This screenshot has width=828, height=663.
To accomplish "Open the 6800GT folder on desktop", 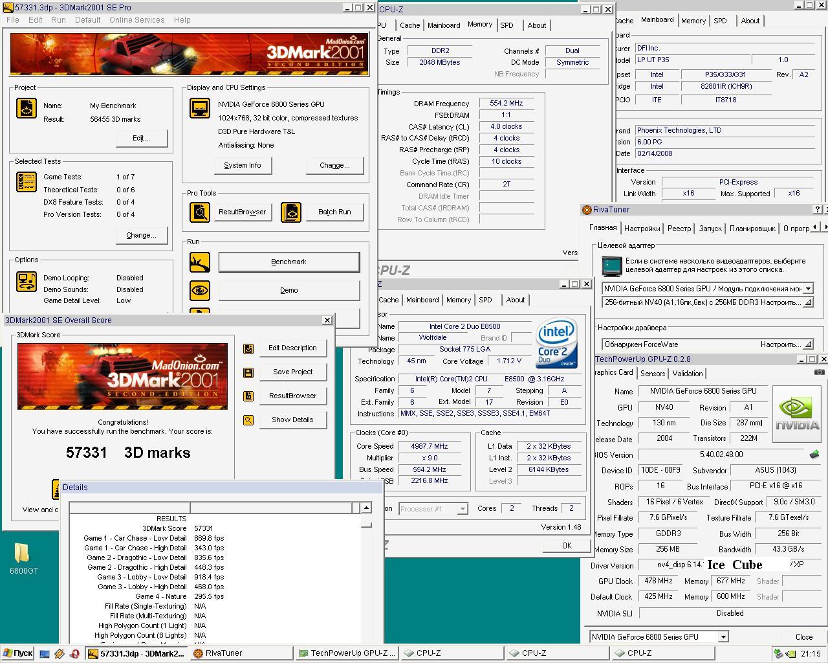I will (x=23, y=559).
